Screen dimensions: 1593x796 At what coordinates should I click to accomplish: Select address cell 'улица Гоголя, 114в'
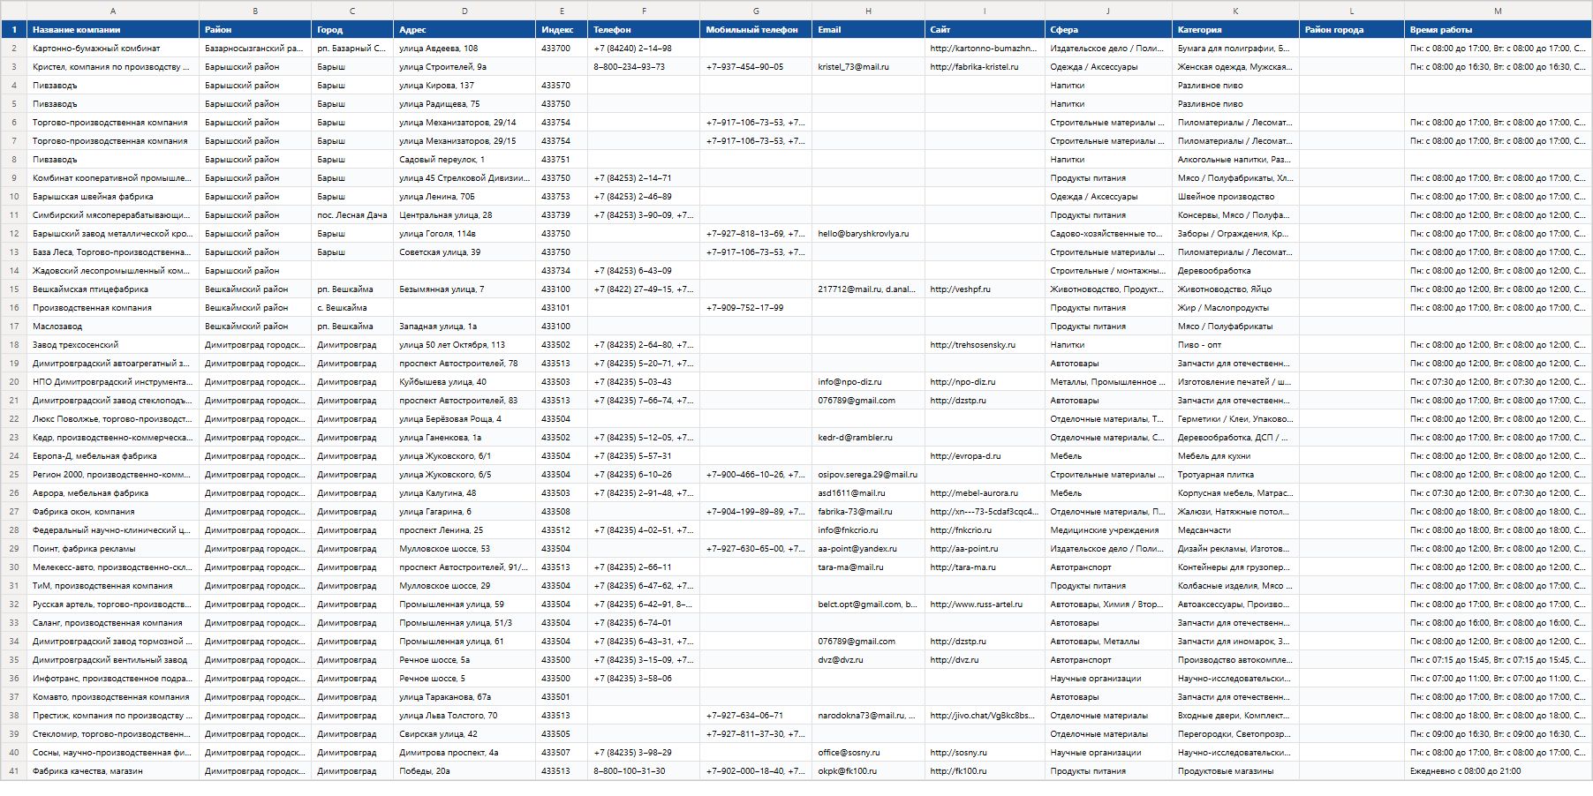[x=464, y=234]
